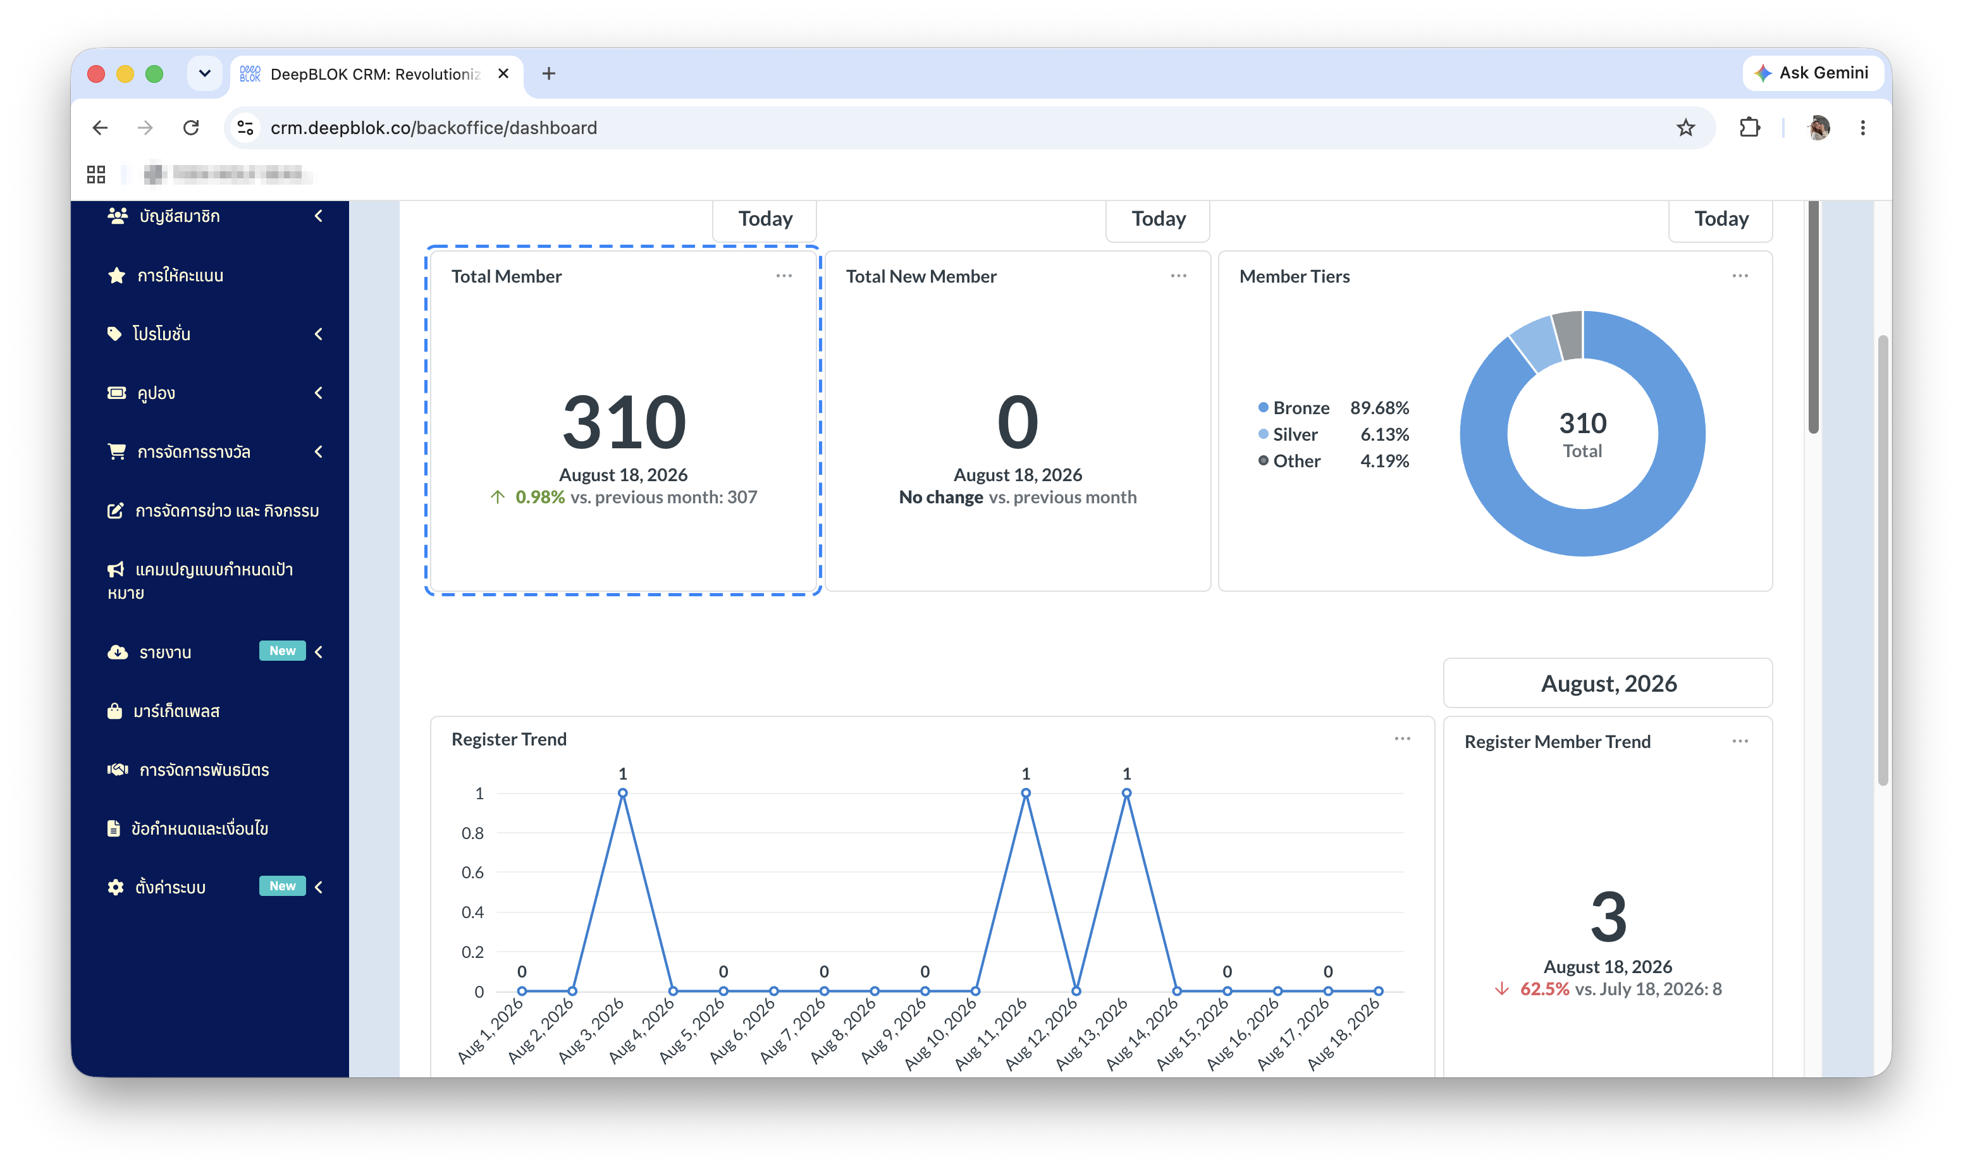Click the Bronze legend color dot
Image resolution: width=1963 pixels, height=1171 pixels.
[x=1263, y=407]
